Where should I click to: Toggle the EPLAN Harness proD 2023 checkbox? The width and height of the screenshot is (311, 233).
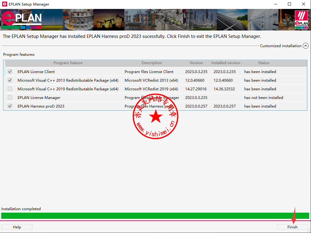coord(10,106)
